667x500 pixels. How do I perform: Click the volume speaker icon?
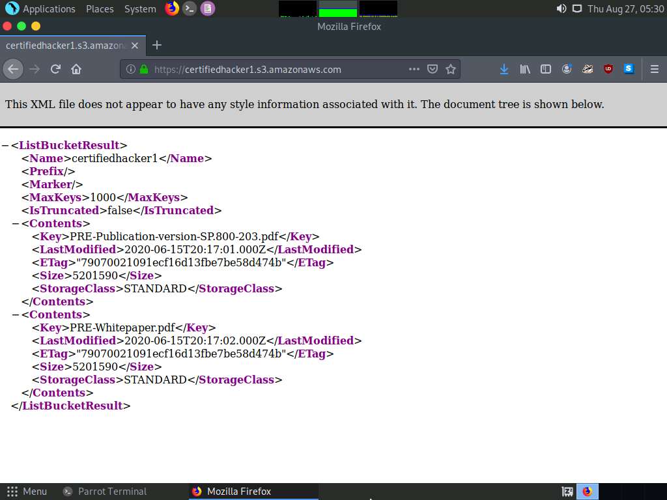tap(561, 9)
